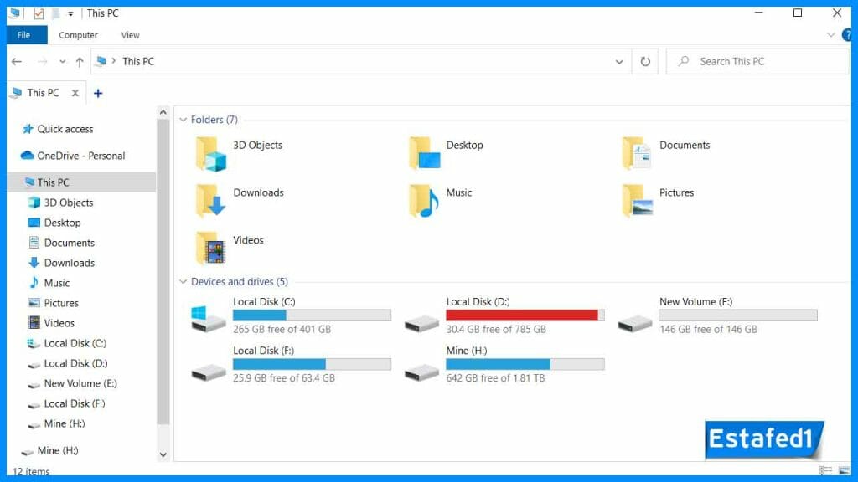Open the address bar history dropdown
Viewport: 858px width, 482px height.
[x=619, y=62]
